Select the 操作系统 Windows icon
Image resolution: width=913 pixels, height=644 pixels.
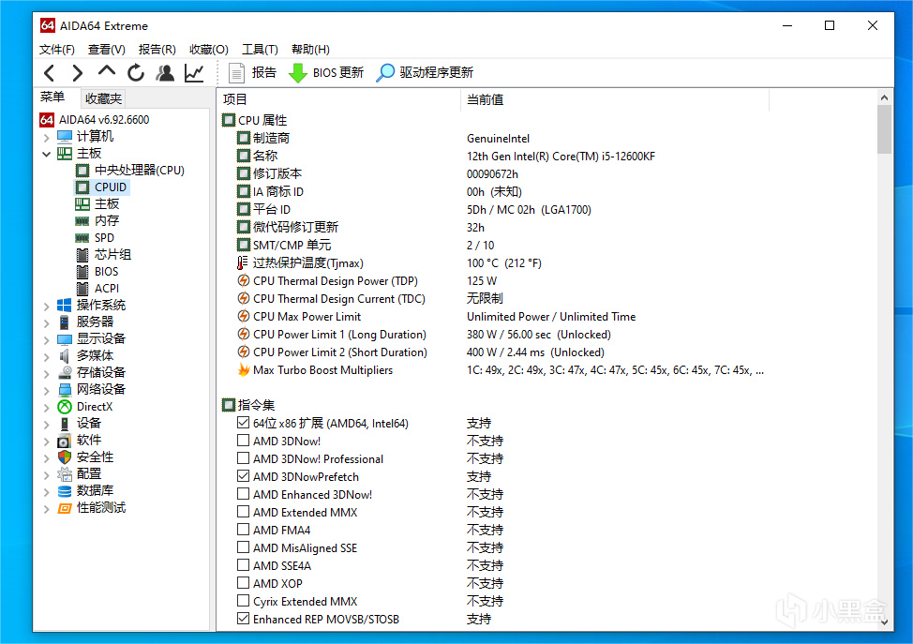(x=65, y=306)
